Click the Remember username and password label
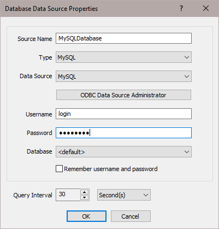 111,169
